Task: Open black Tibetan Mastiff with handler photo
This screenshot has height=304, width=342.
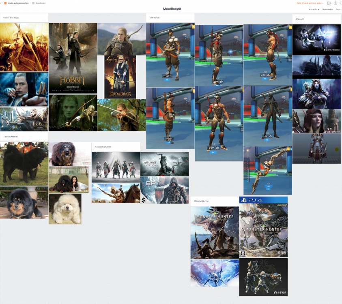Action: 24,164
